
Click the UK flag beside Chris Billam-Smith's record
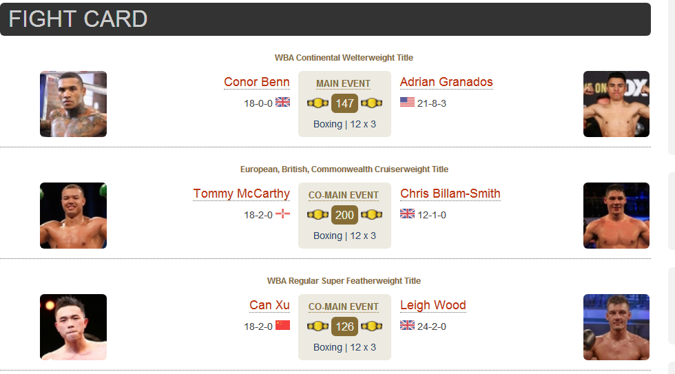coord(407,214)
